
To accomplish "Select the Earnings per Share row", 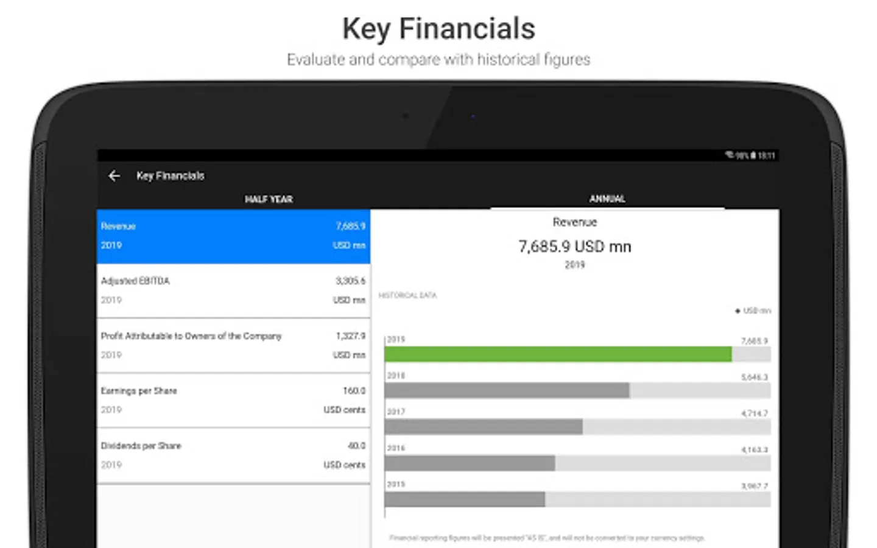I will click(233, 401).
